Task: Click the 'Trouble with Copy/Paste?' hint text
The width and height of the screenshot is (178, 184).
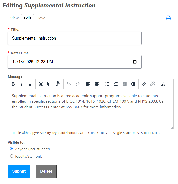Action: (85, 133)
